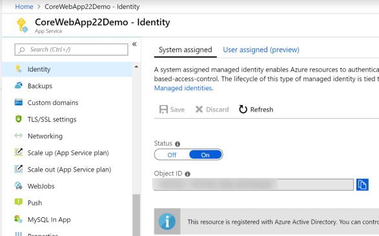Click the Object ID info icon
Viewport: 379px width, 236px height.
pyautogui.click(x=188, y=174)
